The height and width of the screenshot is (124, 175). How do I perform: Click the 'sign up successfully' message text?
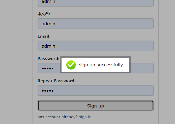(101, 65)
